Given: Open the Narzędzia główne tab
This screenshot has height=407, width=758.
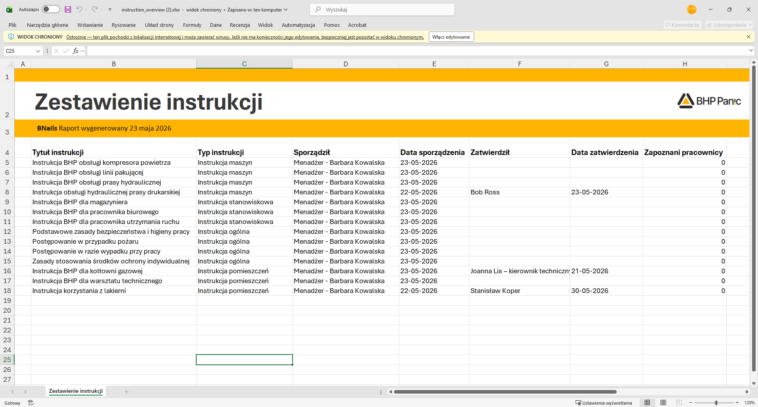Looking at the screenshot, I should point(47,25).
